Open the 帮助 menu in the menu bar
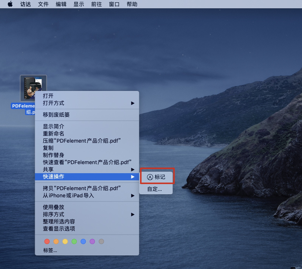The height and width of the screenshot is (269, 302). (x=132, y=4)
